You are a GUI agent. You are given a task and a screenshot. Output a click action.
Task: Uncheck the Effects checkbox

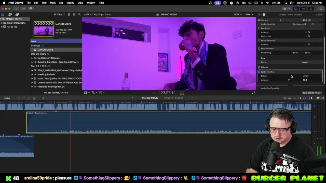point(259,67)
